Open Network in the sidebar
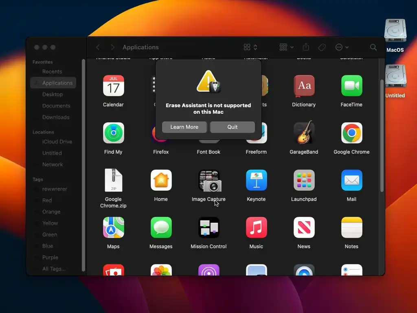 [53, 165]
